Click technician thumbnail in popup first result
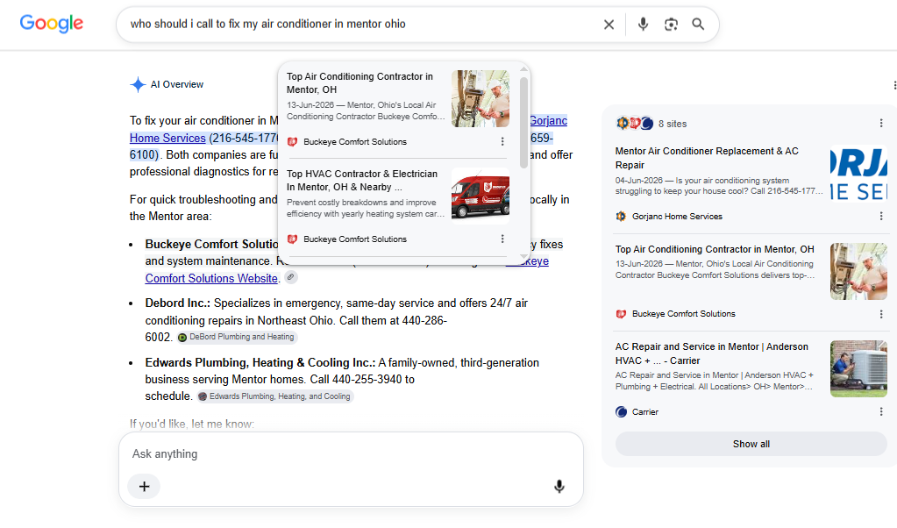Image resolution: width=897 pixels, height=528 pixels. click(x=481, y=98)
